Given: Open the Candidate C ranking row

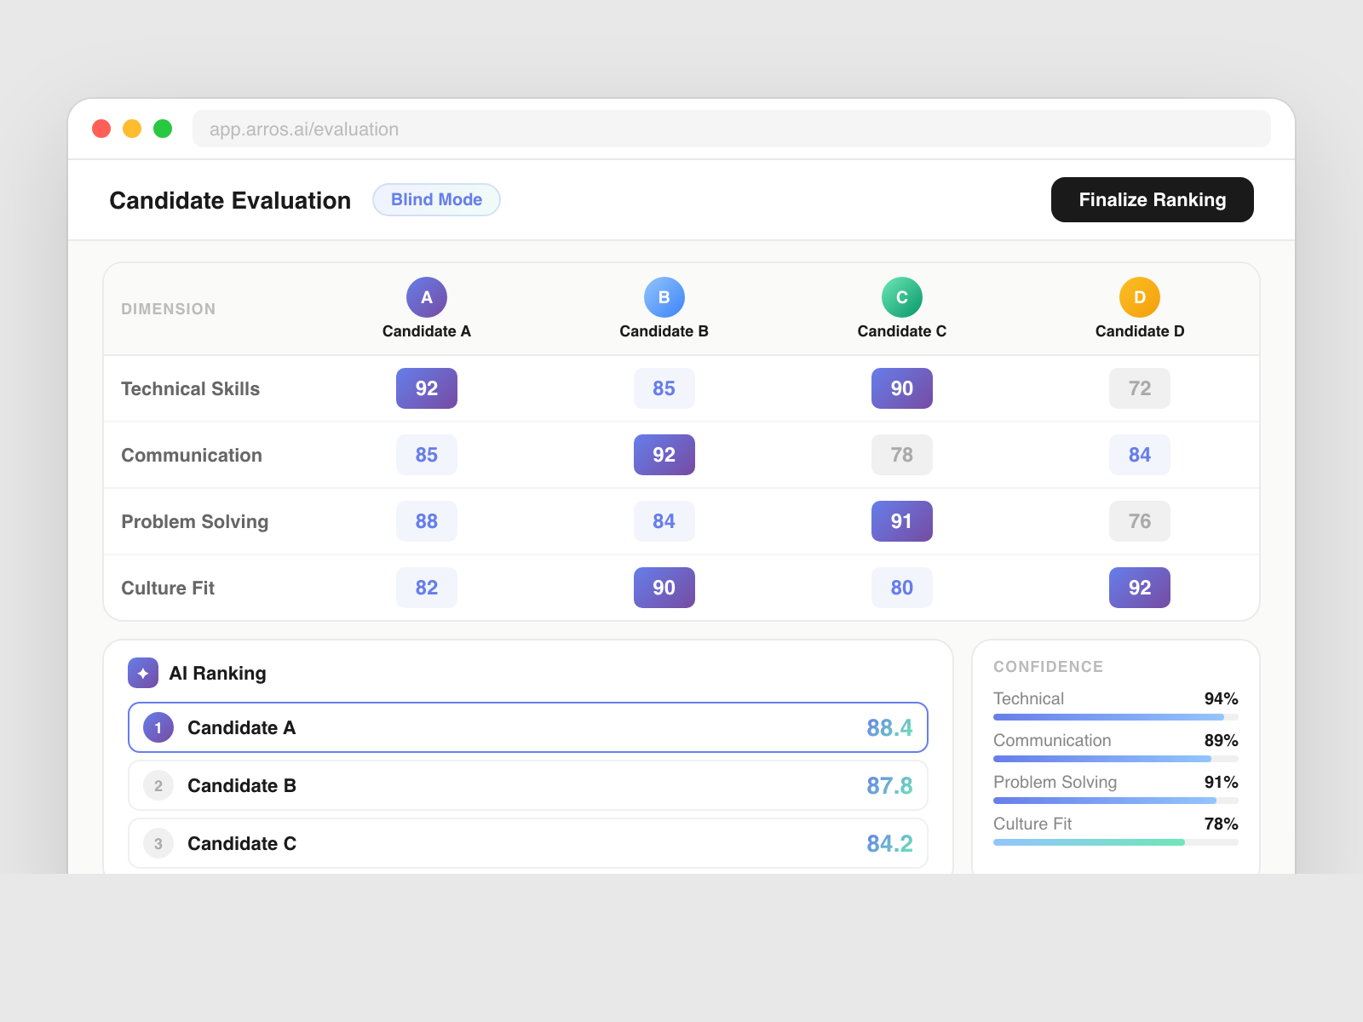Looking at the screenshot, I should [528, 843].
